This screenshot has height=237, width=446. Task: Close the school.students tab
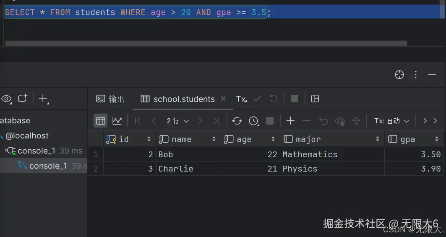[223, 99]
